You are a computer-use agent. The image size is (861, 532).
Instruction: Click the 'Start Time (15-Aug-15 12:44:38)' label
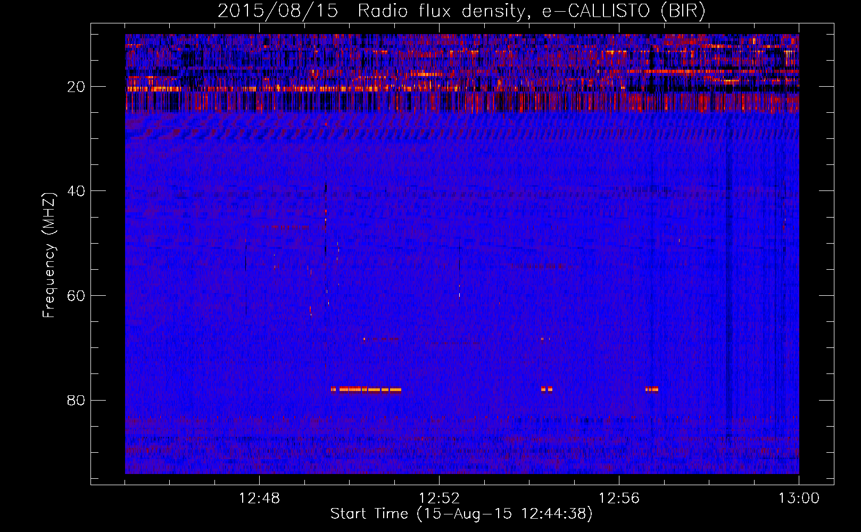pos(461,514)
